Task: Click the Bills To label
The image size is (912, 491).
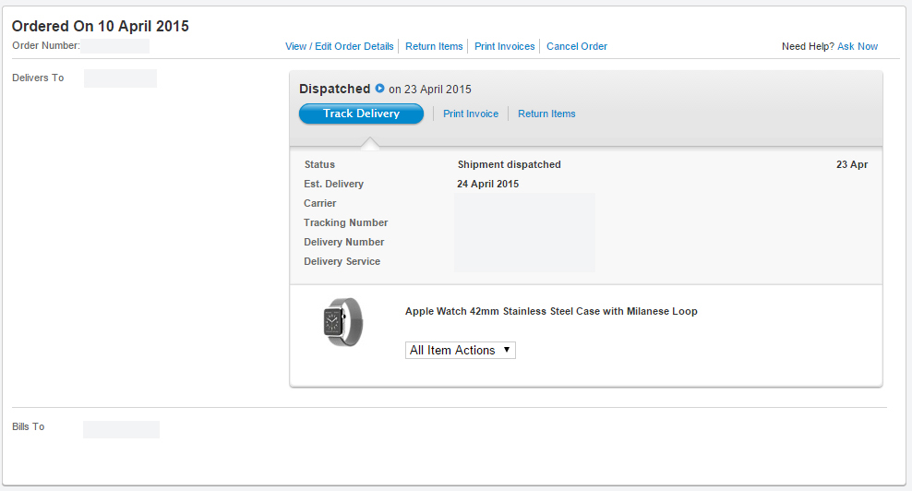Action: coord(28,426)
